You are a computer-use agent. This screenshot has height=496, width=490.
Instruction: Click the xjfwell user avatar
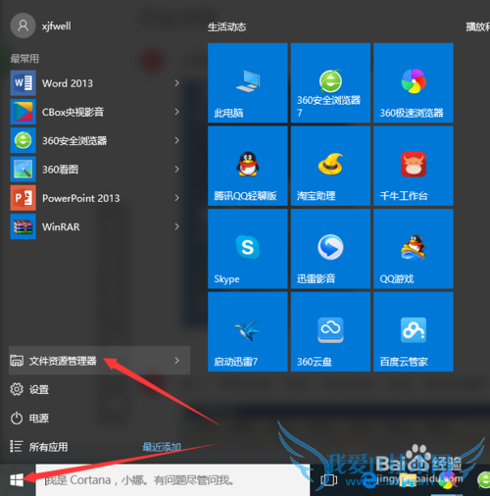23,25
